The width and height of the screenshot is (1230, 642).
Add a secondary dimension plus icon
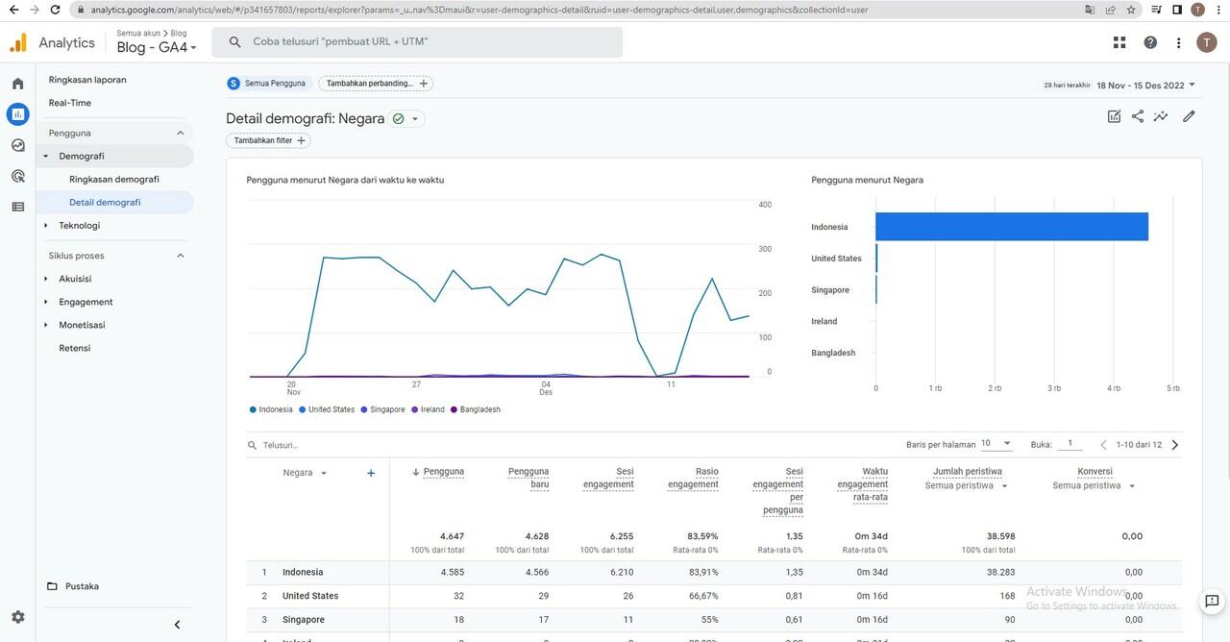pyautogui.click(x=371, y=473)
